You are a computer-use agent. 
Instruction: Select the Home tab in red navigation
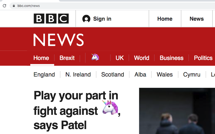[x=41, y=58]
